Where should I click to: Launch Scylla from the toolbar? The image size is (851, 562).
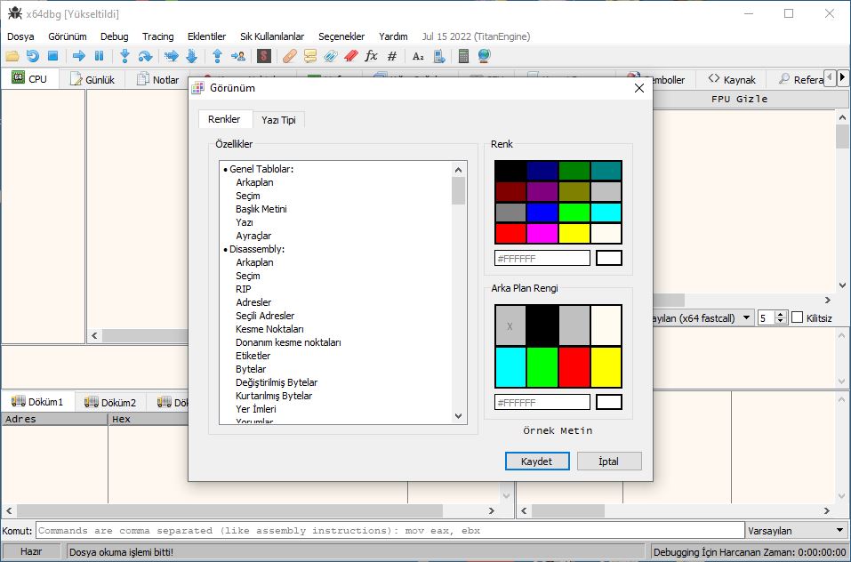(264, 56)
